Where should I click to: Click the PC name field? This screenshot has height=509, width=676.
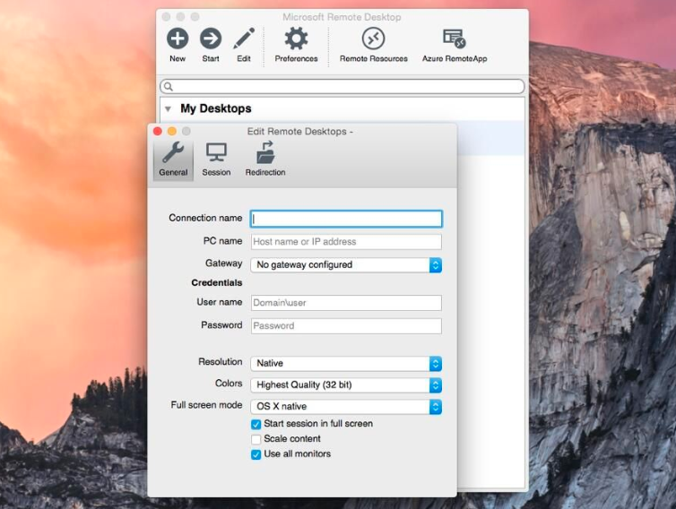[346, 242]
